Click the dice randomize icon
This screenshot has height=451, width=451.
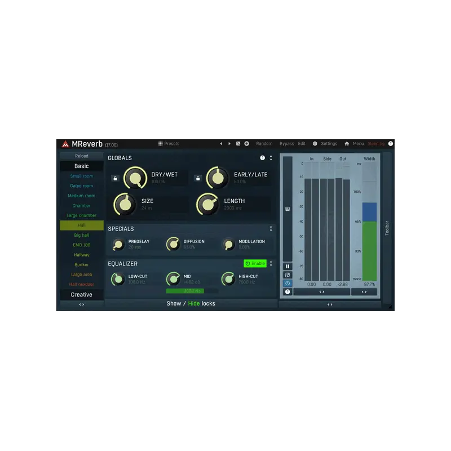pyautogui.click(x=238, y=144)
